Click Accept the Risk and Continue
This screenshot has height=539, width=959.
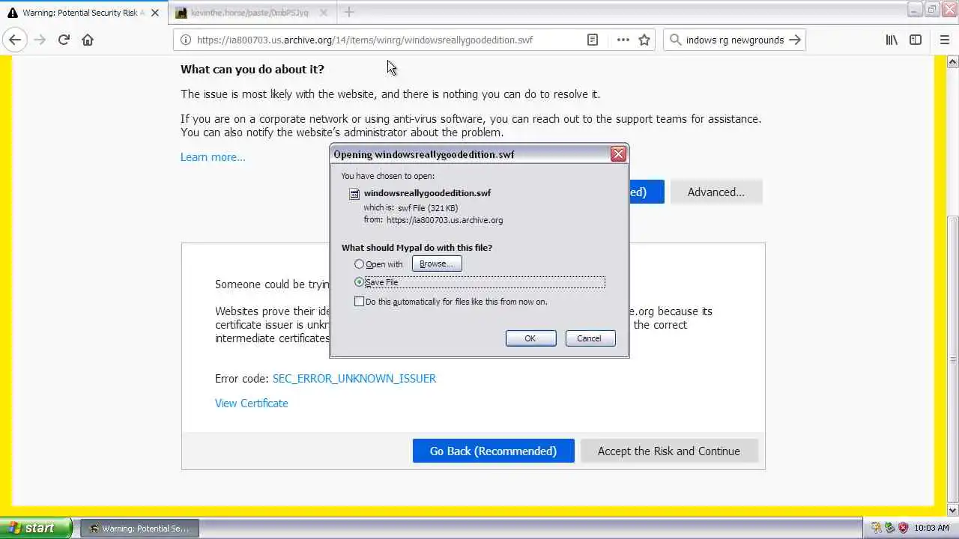pyautogui.click(x=669, y=451)
